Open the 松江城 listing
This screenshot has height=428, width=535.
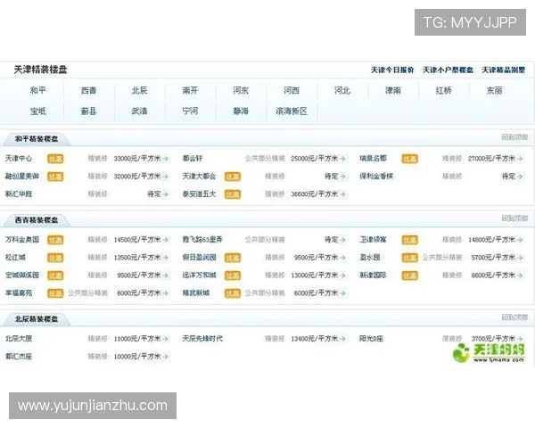15,258
